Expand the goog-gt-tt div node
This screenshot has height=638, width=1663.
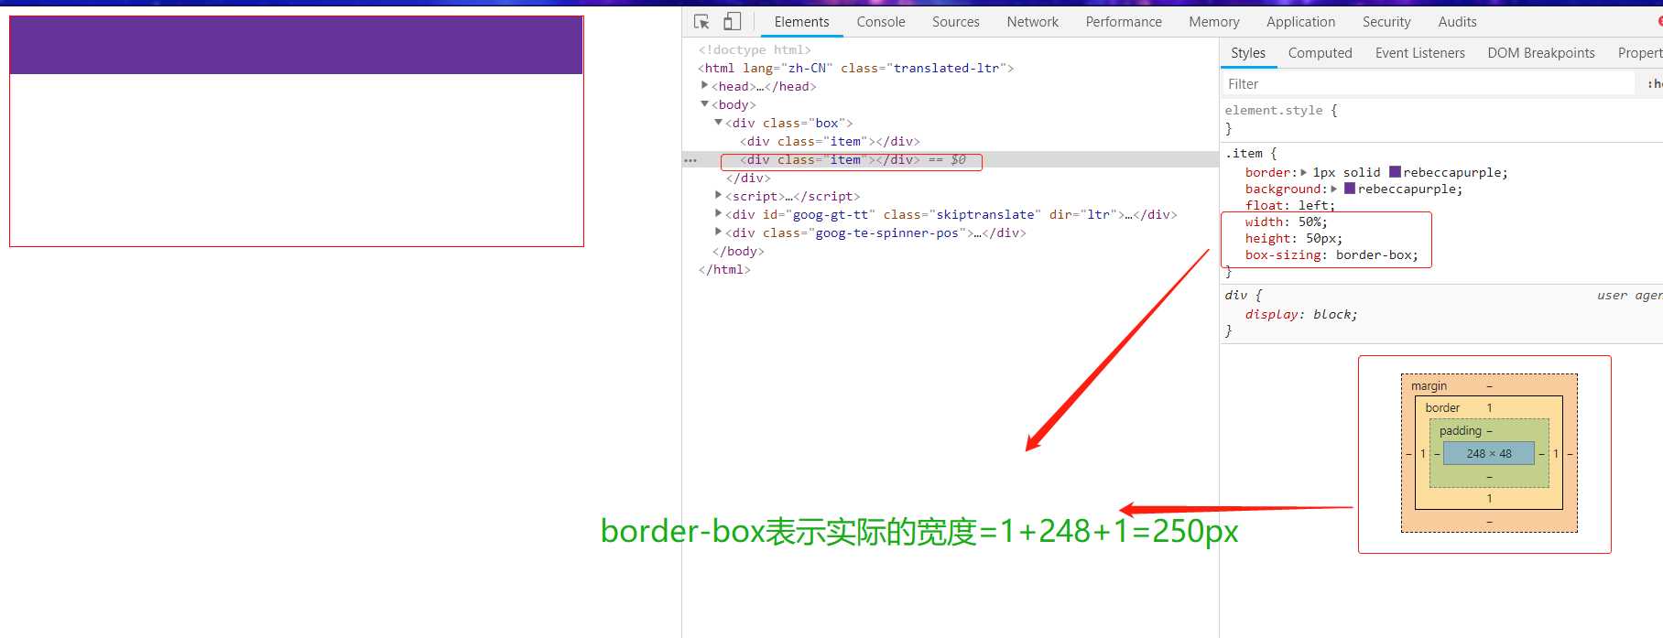[719, 214]
